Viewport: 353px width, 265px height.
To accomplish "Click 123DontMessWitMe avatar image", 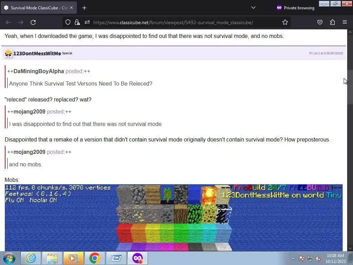I will point(8,53).
